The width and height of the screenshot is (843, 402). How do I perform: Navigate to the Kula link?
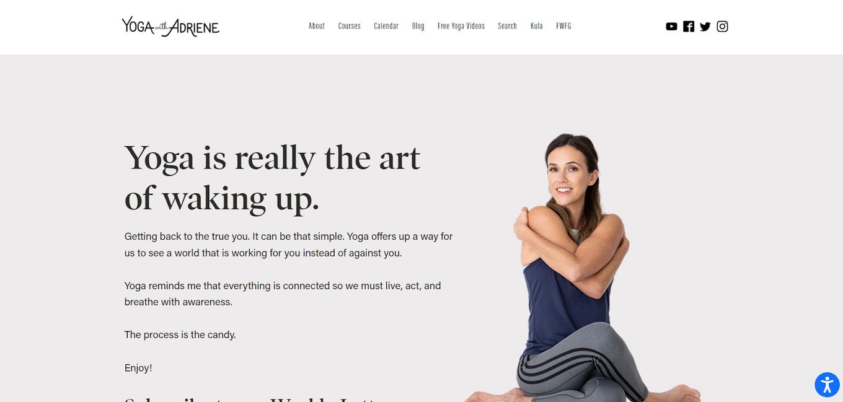pyautogui.click(x=537, y=26)
